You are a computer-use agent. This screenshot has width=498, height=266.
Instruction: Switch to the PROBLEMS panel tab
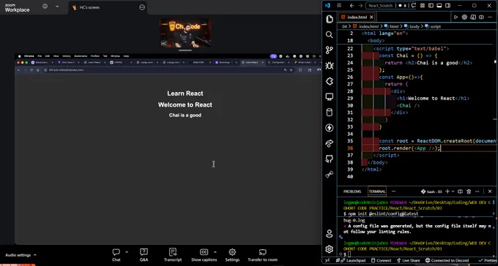click(352, 191)
